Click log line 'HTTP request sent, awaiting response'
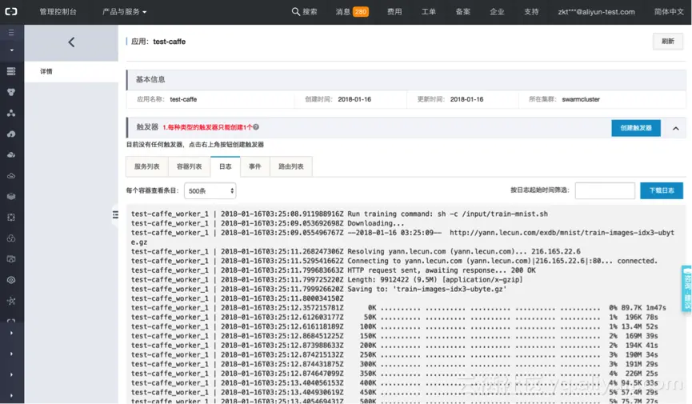The height and width of the screenshot is (404, 692). click(x=334, y=270)
